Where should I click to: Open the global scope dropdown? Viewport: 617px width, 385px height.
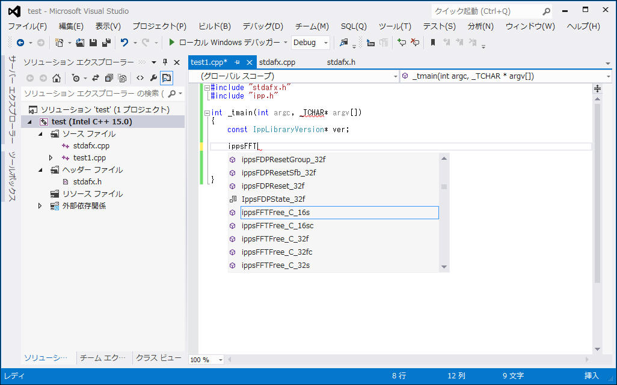[x=294, y=76]
